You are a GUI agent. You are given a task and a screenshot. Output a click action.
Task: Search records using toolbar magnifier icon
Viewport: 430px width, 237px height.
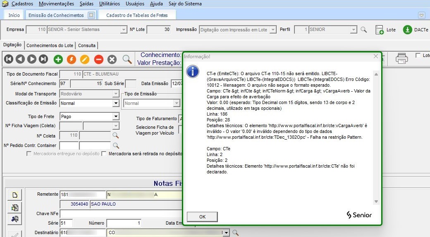127,59
